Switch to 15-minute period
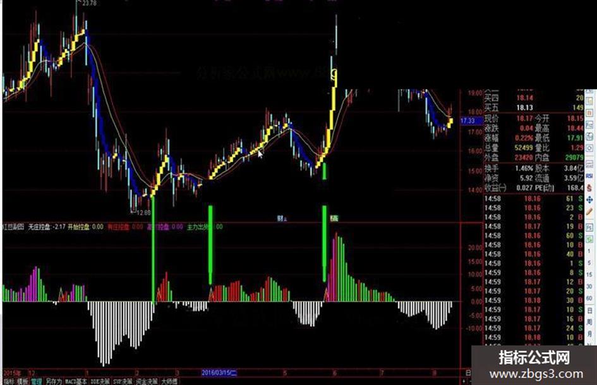This screenshot has width=597, height=385. tap(589, 274)
